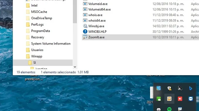Select System Volume Information folder
Screen dimensions: 199x111
pos(51,44)
